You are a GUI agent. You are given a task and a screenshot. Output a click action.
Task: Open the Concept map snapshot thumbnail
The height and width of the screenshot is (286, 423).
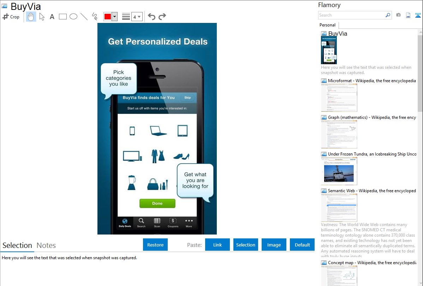(x=339, y=276)
